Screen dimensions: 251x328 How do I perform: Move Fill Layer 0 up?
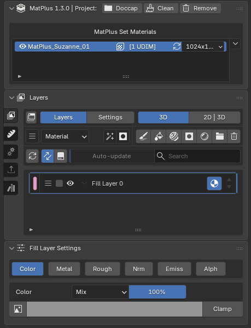(x=229, y=180)
